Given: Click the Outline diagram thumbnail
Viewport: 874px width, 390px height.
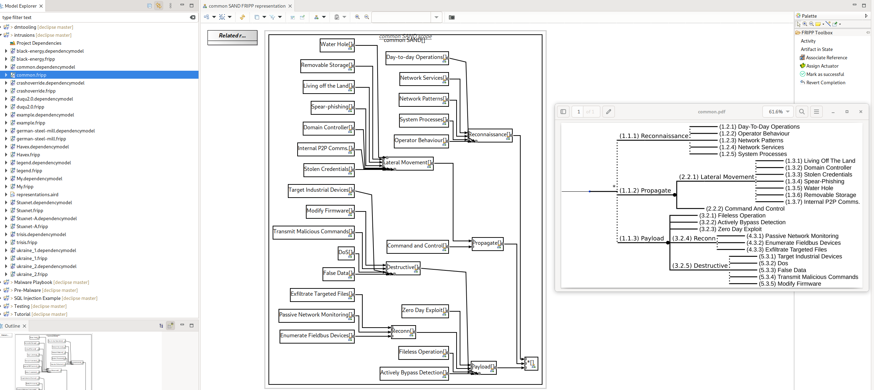Looking at the screenshot, I should point(54,362).
